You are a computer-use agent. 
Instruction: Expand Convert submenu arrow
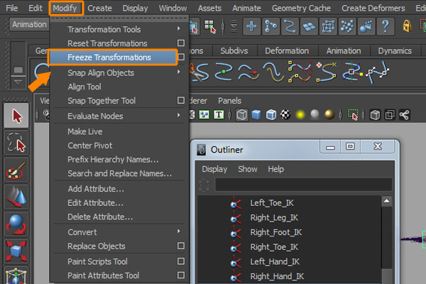point(178,231)
